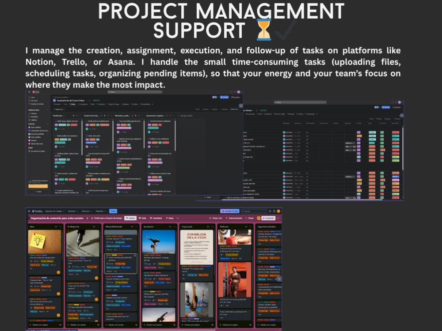The height and width of the screenshot is (331, 442).
Task: Open the Ideas list three-dot menu
Action: [x=60, y=227]
